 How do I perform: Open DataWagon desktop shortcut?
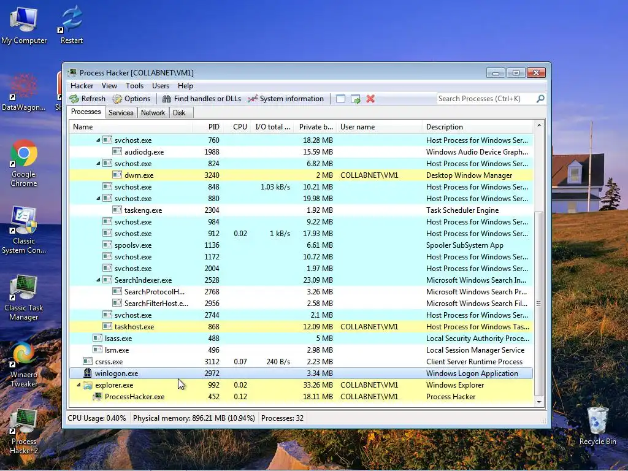pos(24,92)
